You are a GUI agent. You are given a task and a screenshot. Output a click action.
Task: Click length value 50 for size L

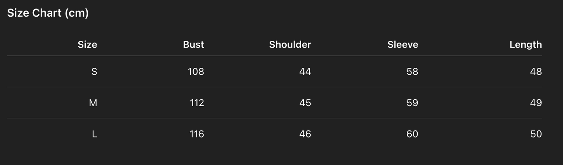[x=536, y=134]
